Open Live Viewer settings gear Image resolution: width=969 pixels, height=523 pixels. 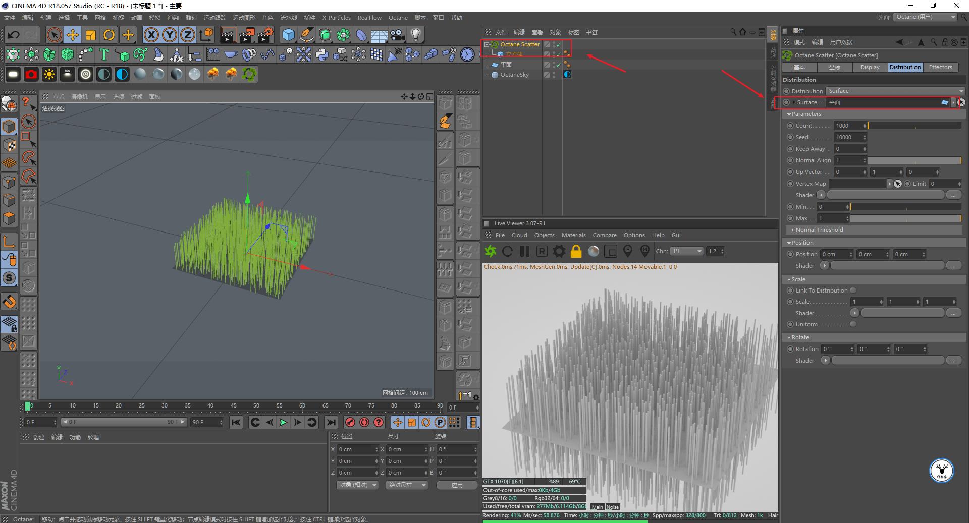pyautogui.click(x=559, y=251)
